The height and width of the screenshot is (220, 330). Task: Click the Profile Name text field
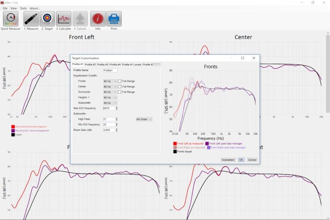point(110,70)
